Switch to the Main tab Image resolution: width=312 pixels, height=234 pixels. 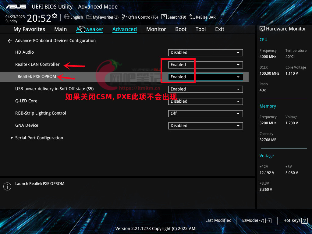61,29
